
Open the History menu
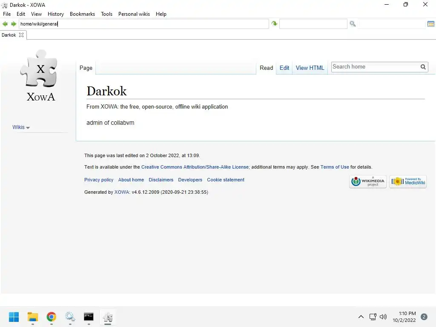click(x=56, y=14)
